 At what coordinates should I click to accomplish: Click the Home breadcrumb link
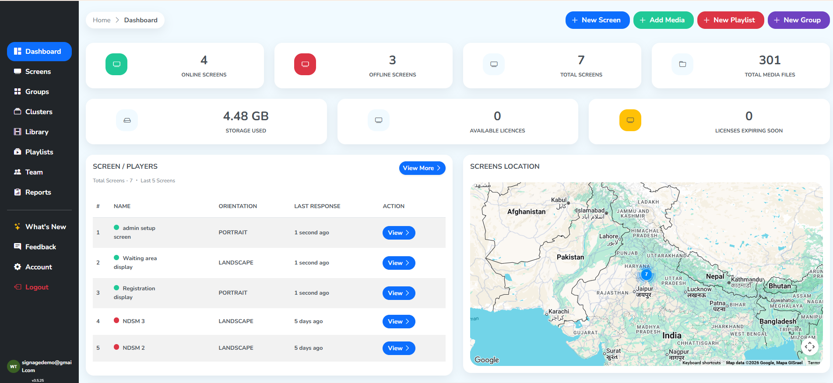(x=102, y=20)
